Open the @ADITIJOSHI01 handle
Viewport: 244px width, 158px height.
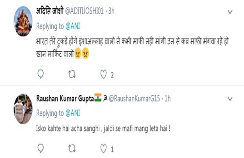tap(84, 11)
